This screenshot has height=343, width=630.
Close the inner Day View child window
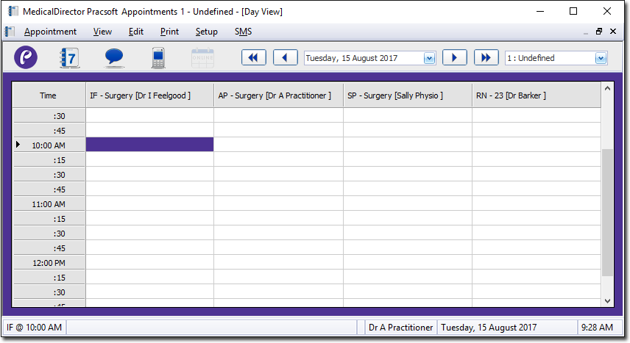(613, 32)
